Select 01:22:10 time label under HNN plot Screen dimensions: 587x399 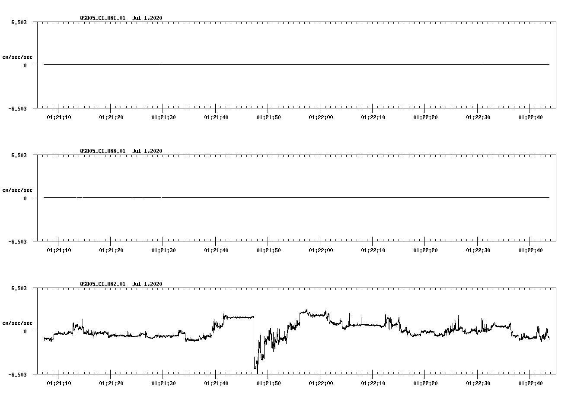click(x=373, y=250)
